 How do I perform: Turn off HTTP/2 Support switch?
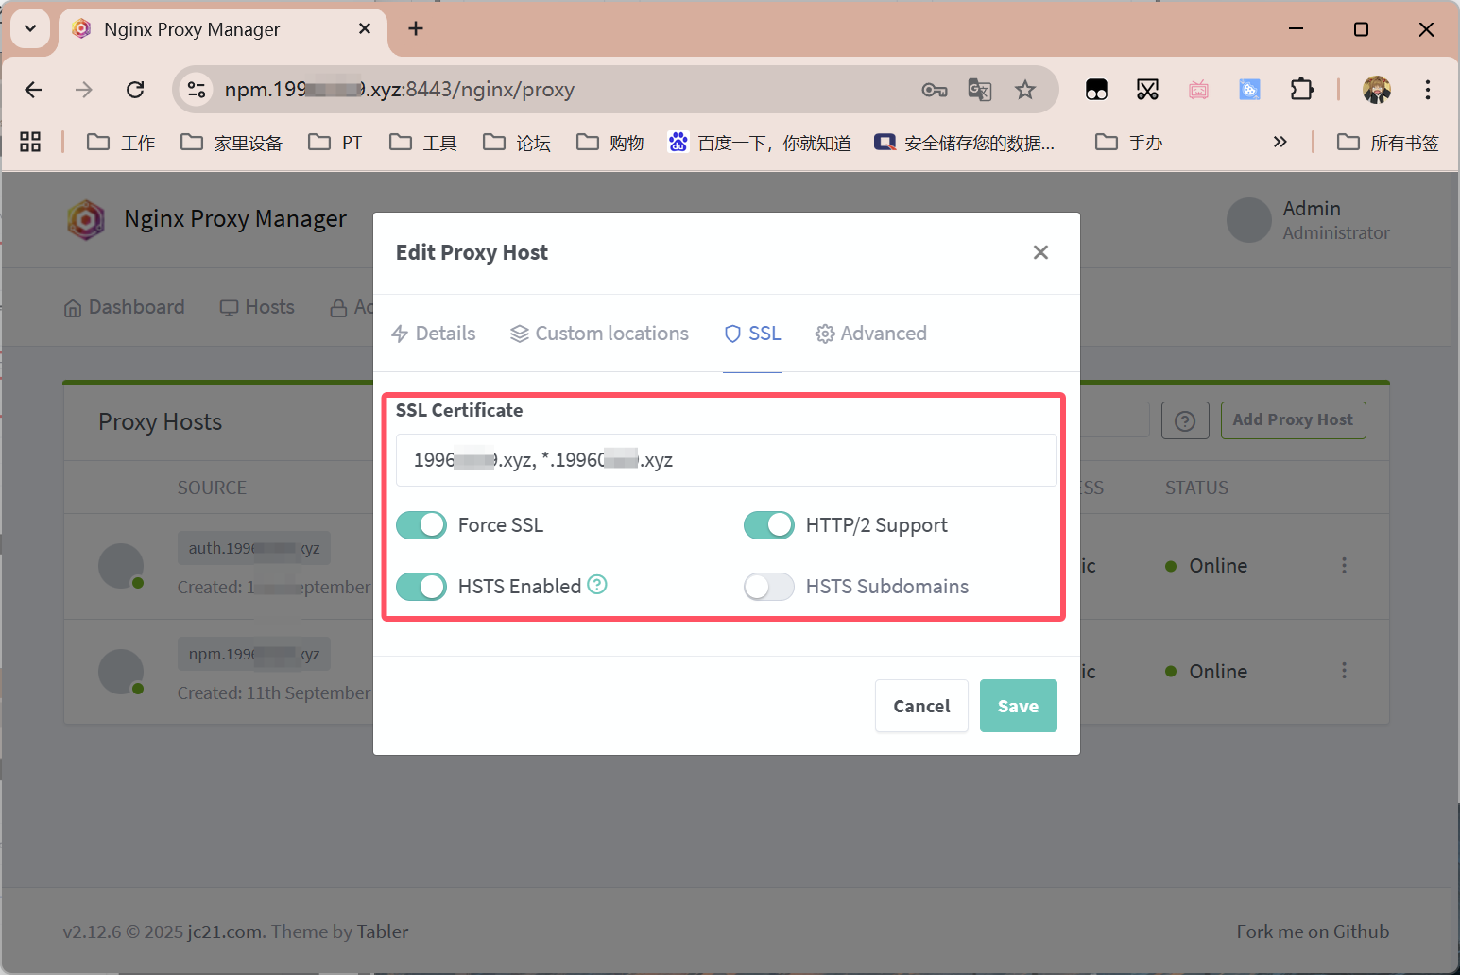point(769,525)
